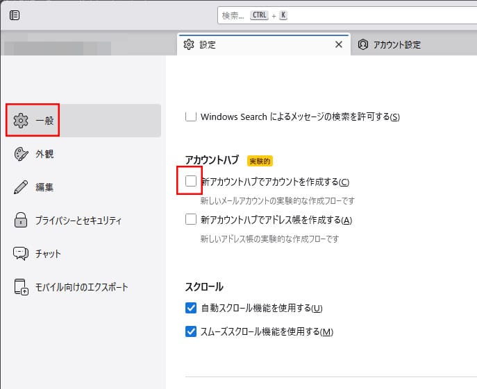
Task: Open the 編集 settings category
Action: (x=83, y=187)
